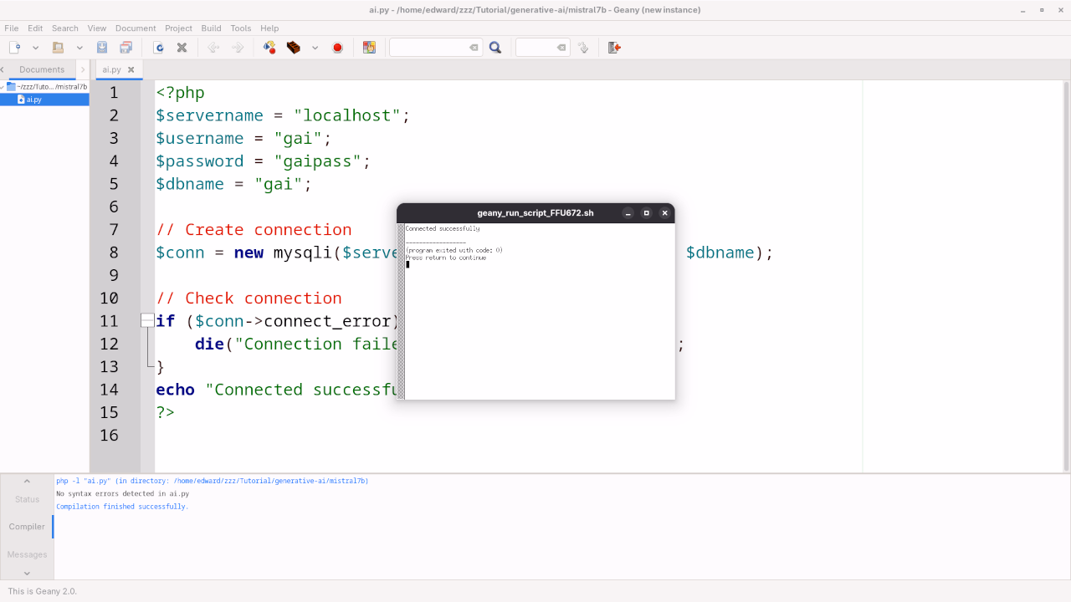Navigate back with the left arrow icon

(x=213, y=48)
